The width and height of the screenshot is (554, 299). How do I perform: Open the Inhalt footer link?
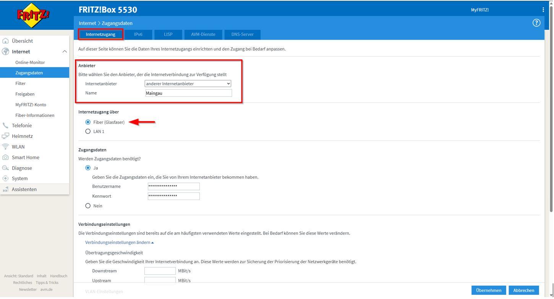click(42, 276)
